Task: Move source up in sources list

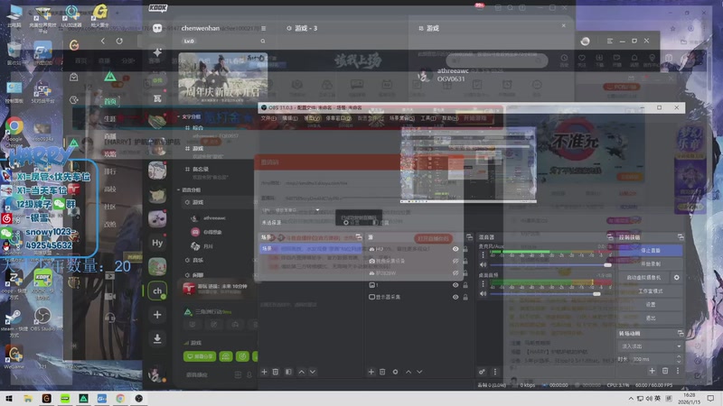Action: 408,372
